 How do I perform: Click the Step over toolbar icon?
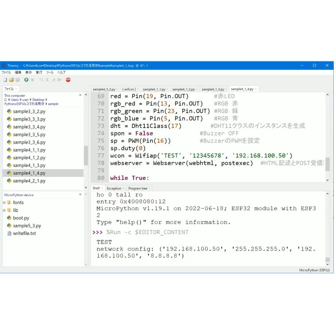pos(41,80)
